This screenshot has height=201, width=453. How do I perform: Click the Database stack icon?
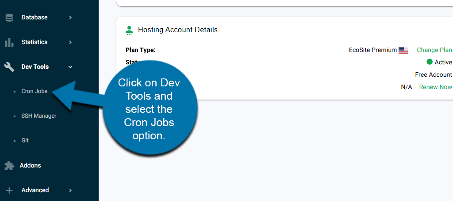tap(9, 18)
